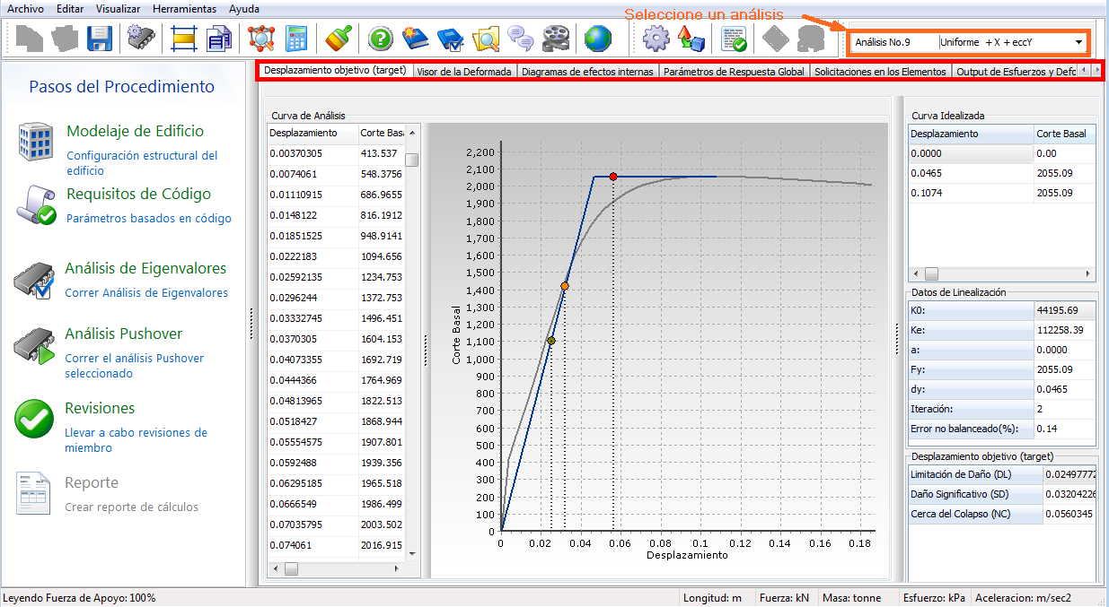Click the gray gear settings icon
The image size is (1109, 607).
(656, 39)
